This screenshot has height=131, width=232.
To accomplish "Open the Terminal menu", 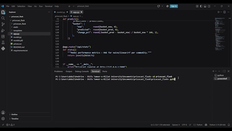I will point(48,6).
